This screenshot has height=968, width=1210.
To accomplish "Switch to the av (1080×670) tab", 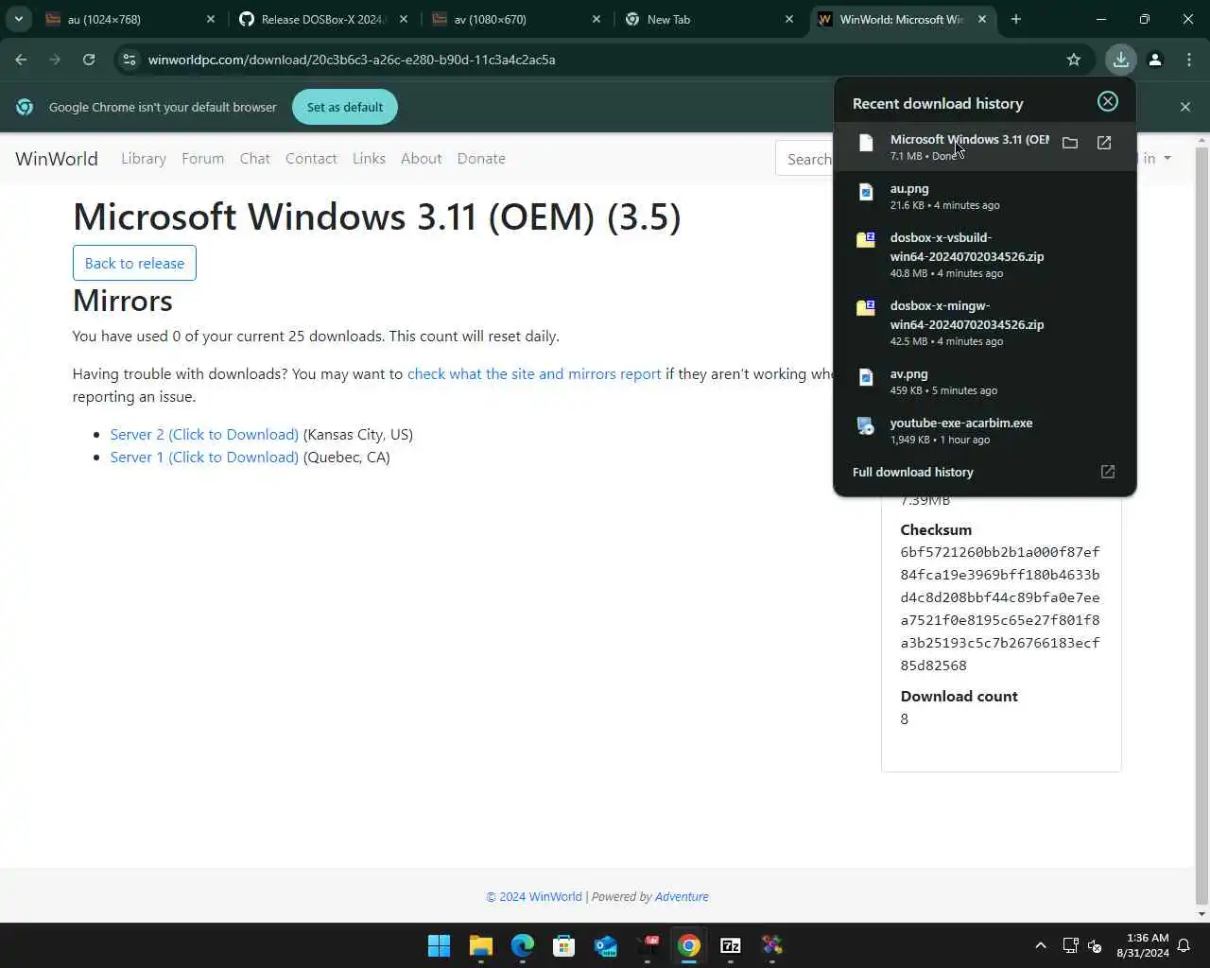I will (516, 19).
